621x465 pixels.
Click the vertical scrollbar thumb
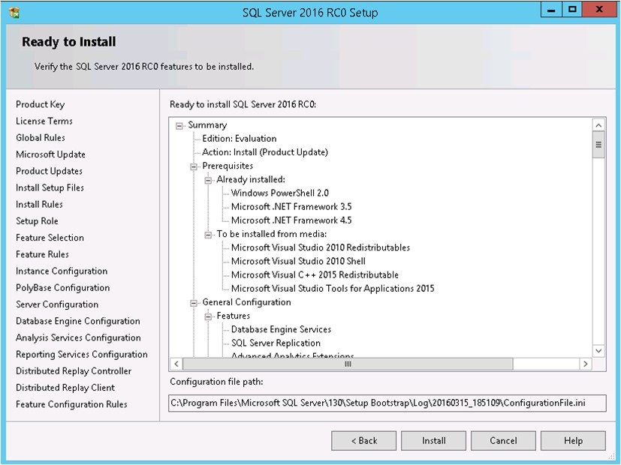pos(598,145)
